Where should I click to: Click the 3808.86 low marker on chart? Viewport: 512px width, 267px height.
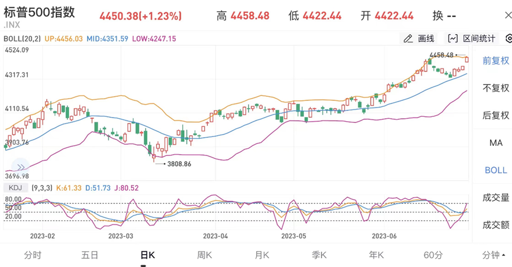179,164
